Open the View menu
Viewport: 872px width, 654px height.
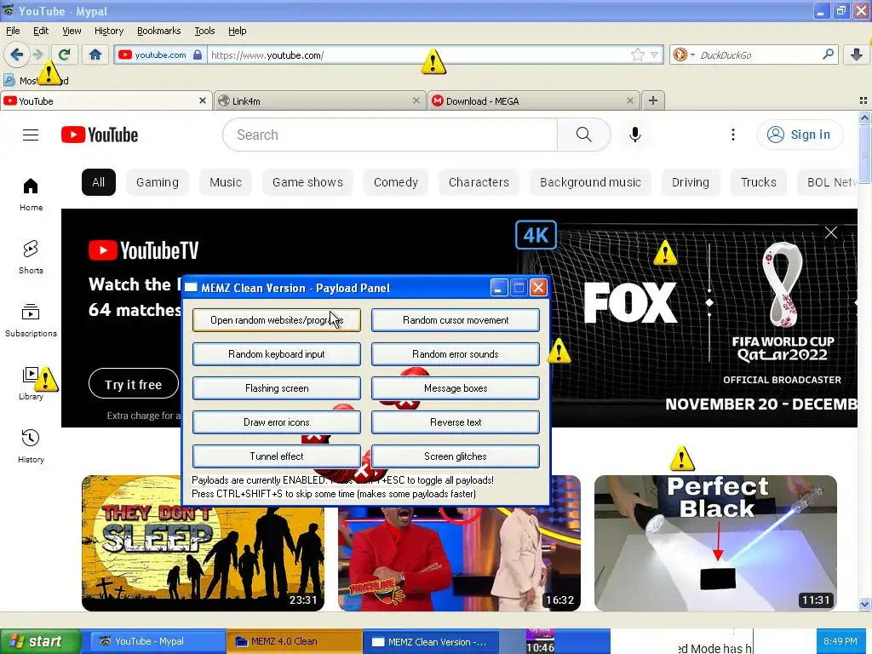pos(72,31)
